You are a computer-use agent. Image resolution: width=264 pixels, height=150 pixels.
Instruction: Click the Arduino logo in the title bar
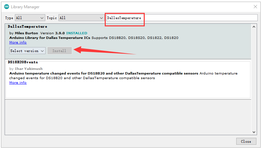click(x=6, y=7)
